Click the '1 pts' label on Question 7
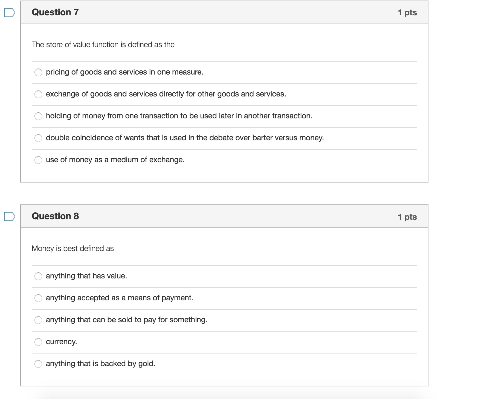487x399 pixels. [407, 13]
